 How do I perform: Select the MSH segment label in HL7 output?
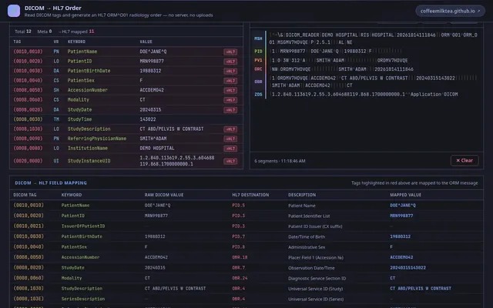[x=258, y=38]
